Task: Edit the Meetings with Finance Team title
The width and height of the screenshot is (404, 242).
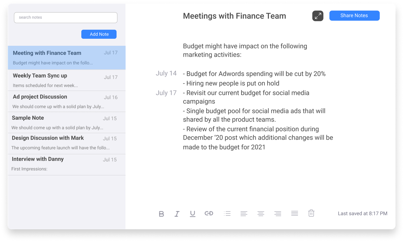Action: click(x=234, y=16)
